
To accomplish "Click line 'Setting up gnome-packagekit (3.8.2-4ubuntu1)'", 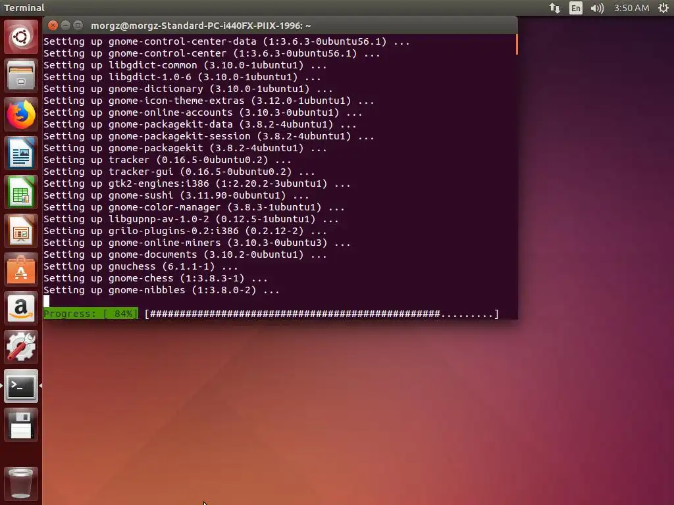I will (x=185, y=148).
